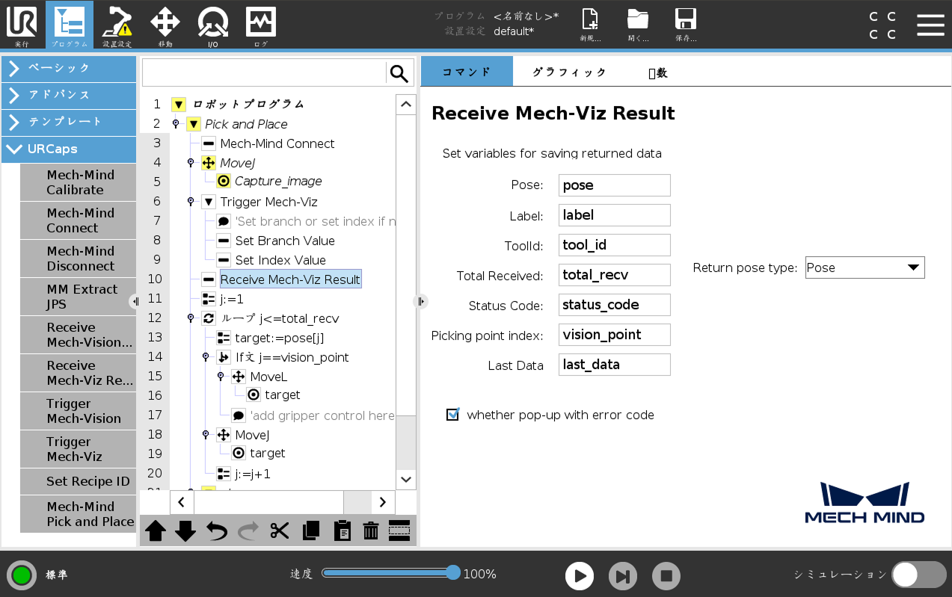Select the target:=pose[j] assignment
Viewport: 952px width, 597px height.
tap(280, 338)
